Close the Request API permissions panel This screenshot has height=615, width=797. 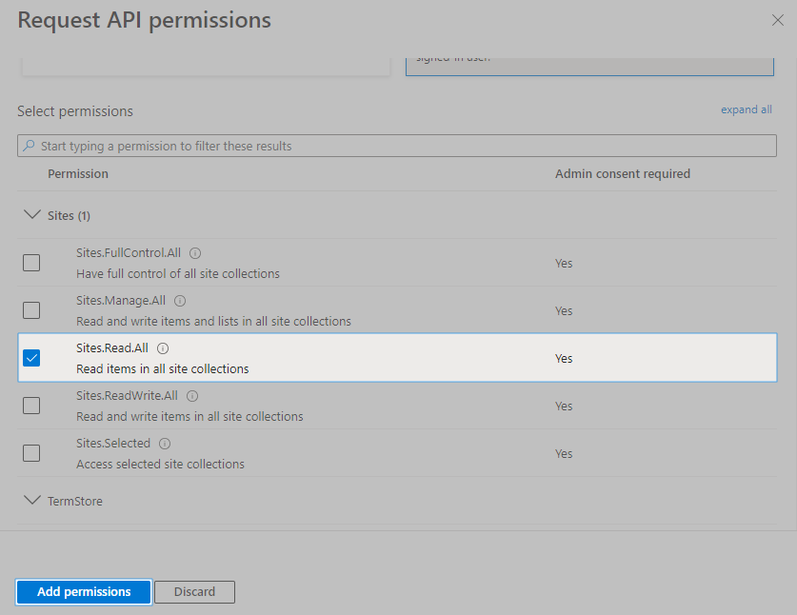(x=777, y=20)
